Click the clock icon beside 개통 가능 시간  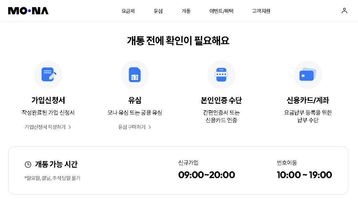click(27, 164)
